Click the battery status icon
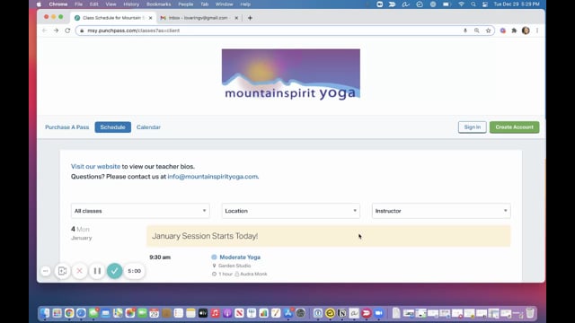This screenshot has width=575, height=323. (447, 4)
